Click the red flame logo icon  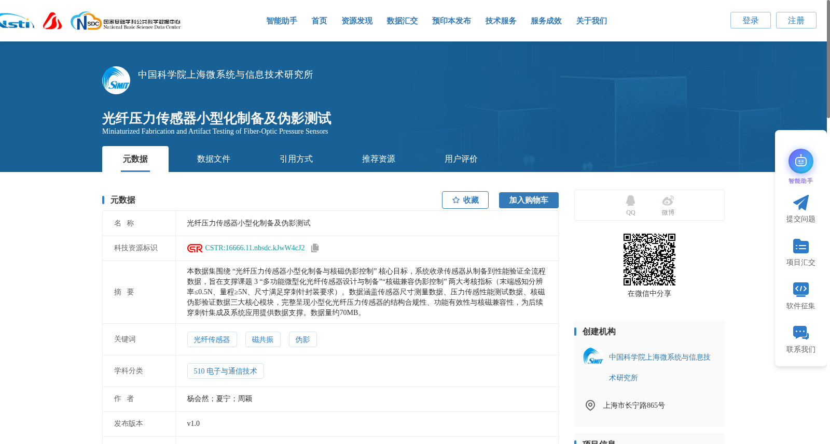[52, 21]
